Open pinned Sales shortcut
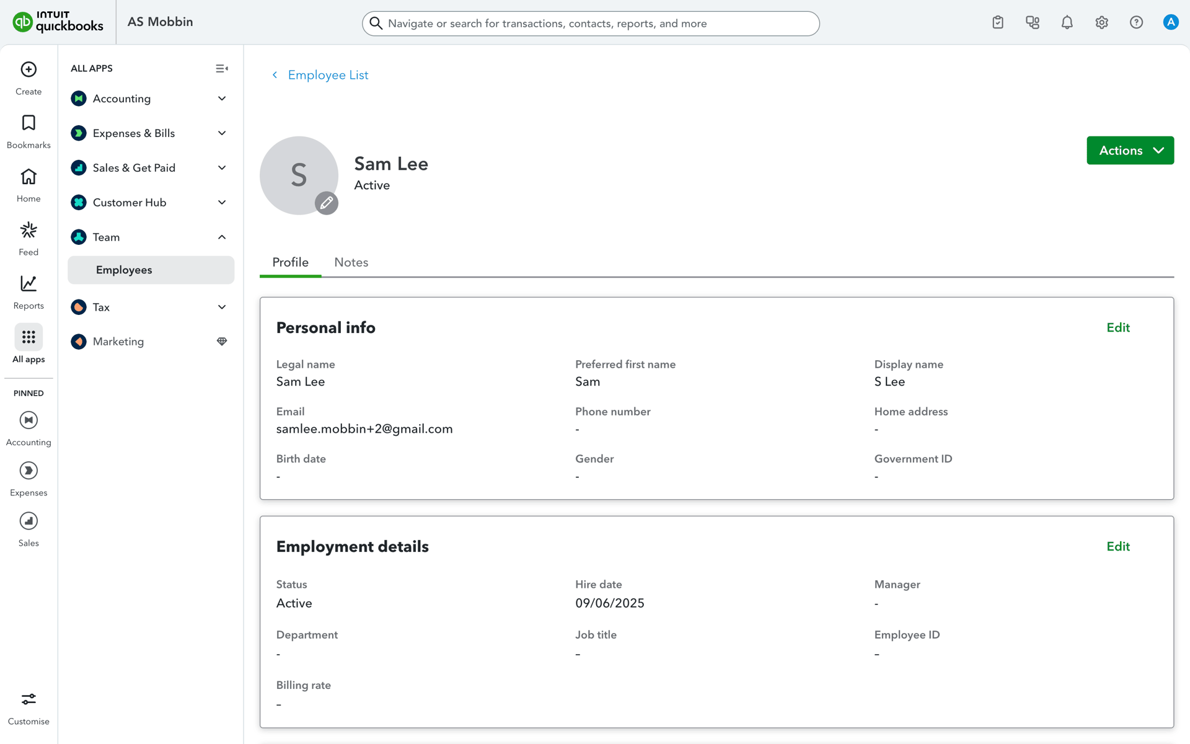The image size is (1190, 744). [x=29, y=529]
